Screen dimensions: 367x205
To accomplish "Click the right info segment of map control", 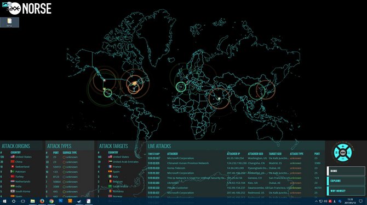I will pos(349,153).
